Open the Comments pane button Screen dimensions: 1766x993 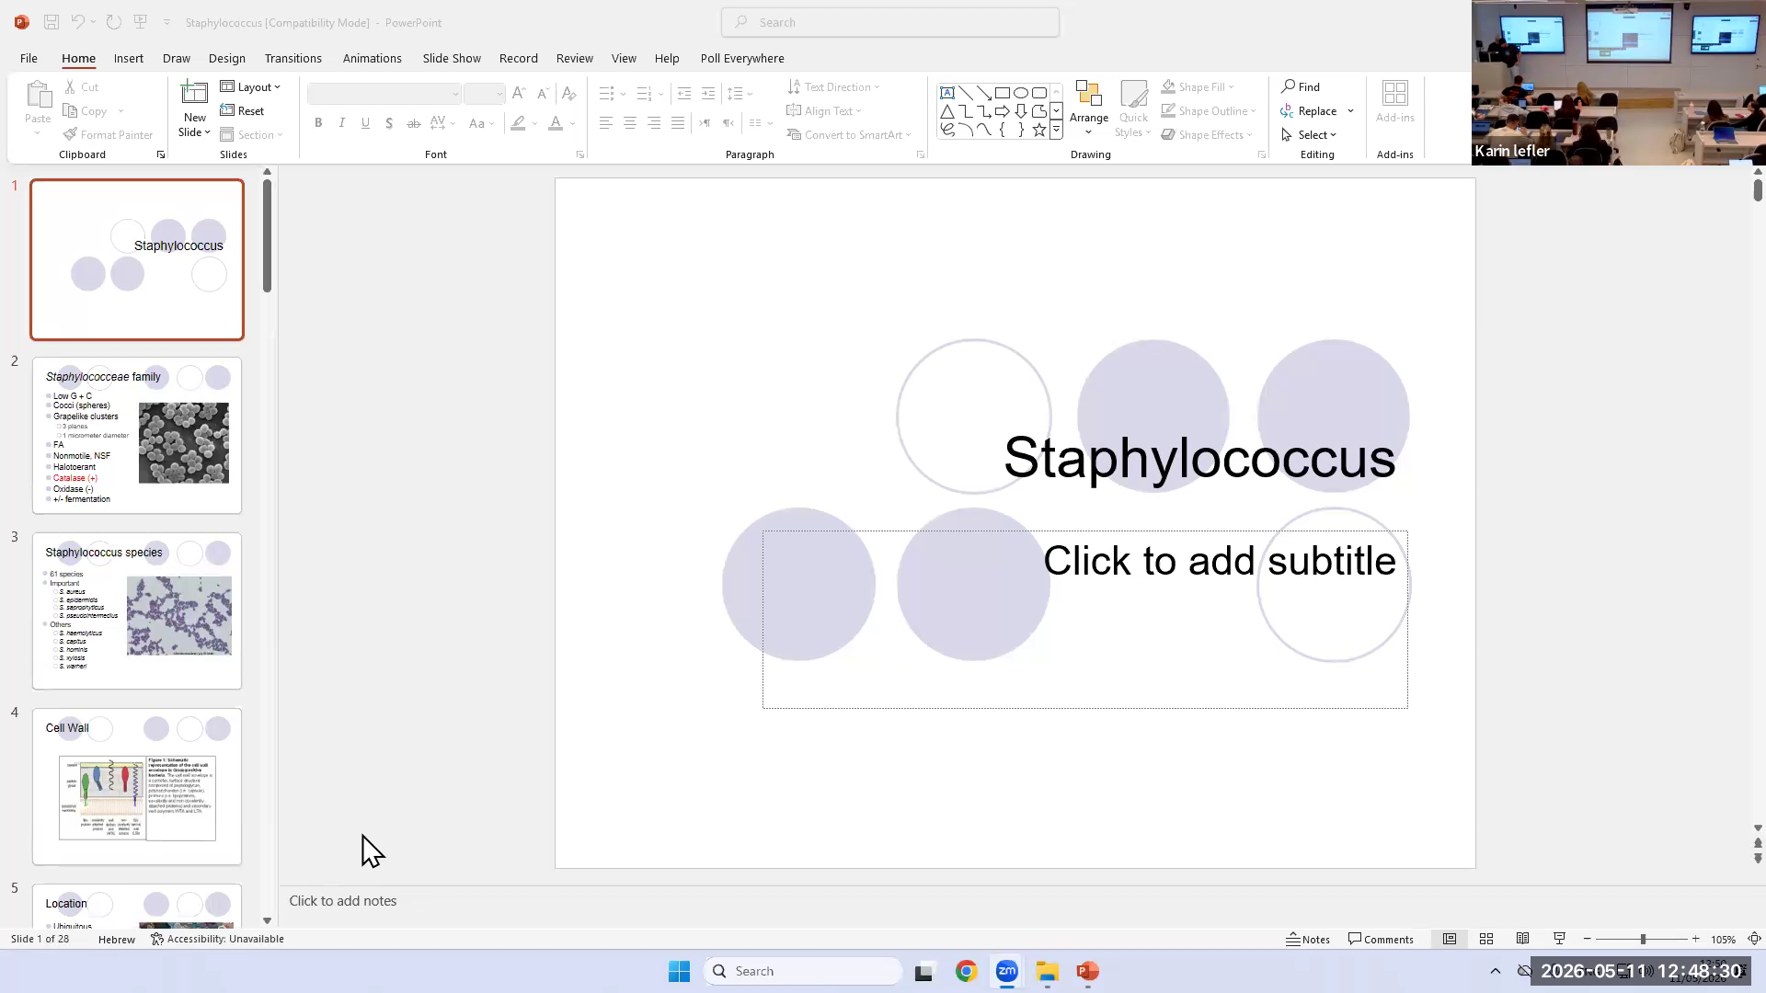1381,939
